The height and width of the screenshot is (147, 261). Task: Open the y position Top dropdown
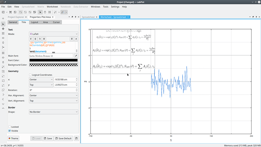pos(41,85)
